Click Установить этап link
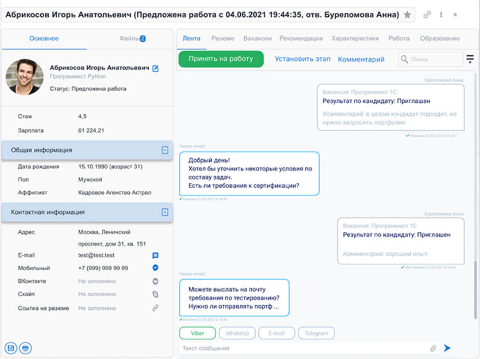The width and height of the screenshot is (480, 359). click(303, 59)
